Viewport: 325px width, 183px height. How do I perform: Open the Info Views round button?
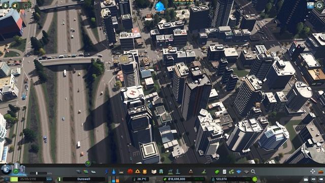coord(6,169)
